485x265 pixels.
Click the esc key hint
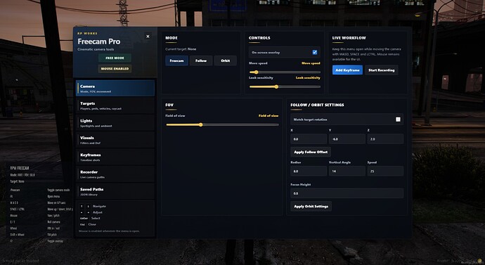[82, 224]
